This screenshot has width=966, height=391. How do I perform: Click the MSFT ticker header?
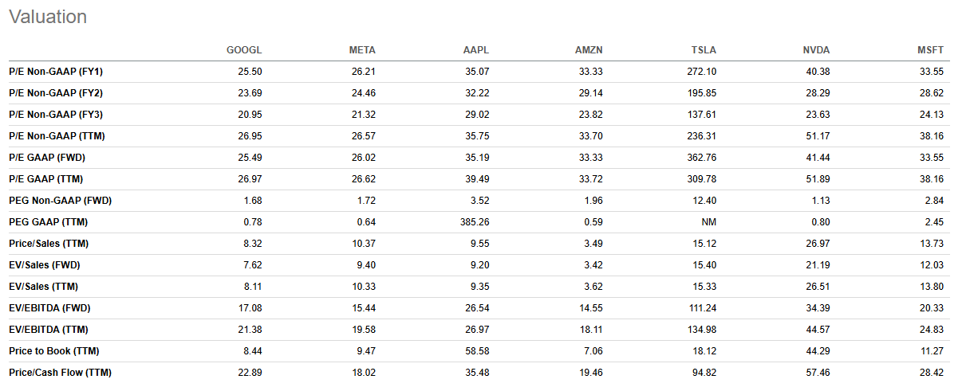(931, 50)
